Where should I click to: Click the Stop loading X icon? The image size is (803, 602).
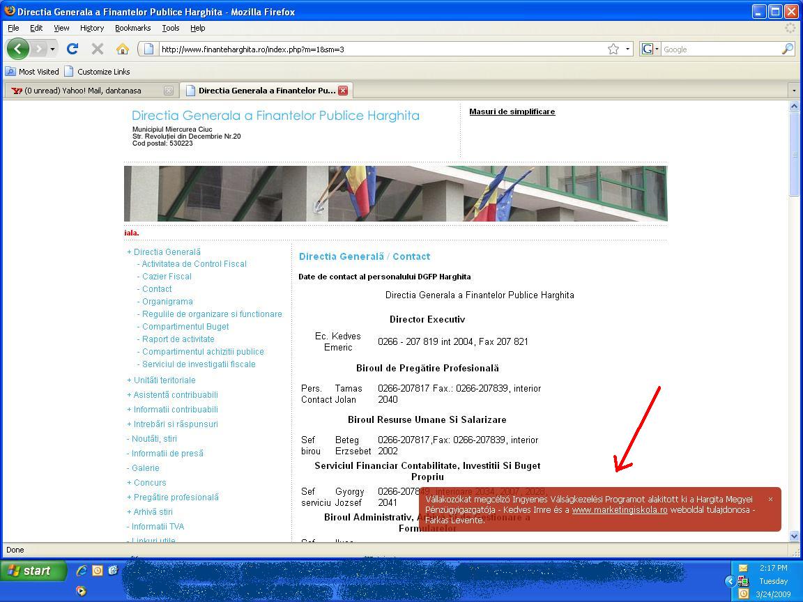click(98, 49)
